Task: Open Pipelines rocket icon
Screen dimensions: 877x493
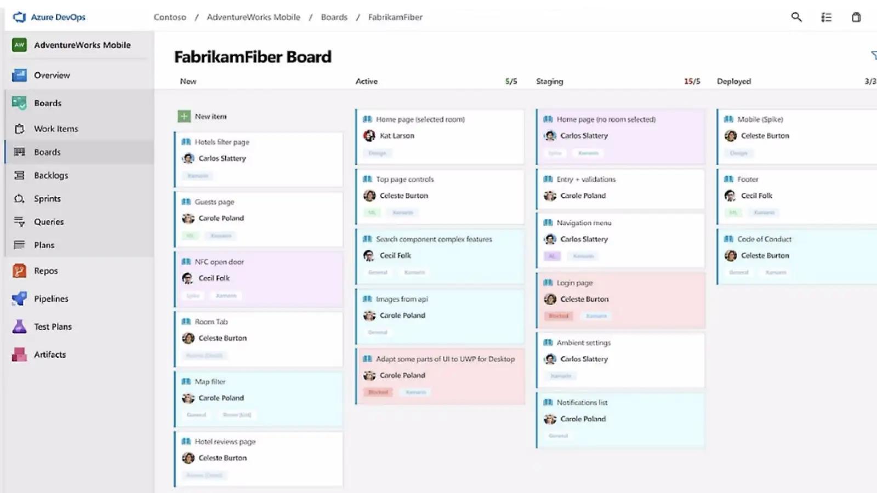Action: click(x=19, y=299)
